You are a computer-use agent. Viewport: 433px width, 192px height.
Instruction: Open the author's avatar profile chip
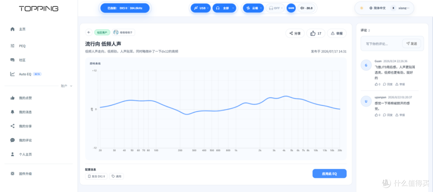(x=123, y=32)
